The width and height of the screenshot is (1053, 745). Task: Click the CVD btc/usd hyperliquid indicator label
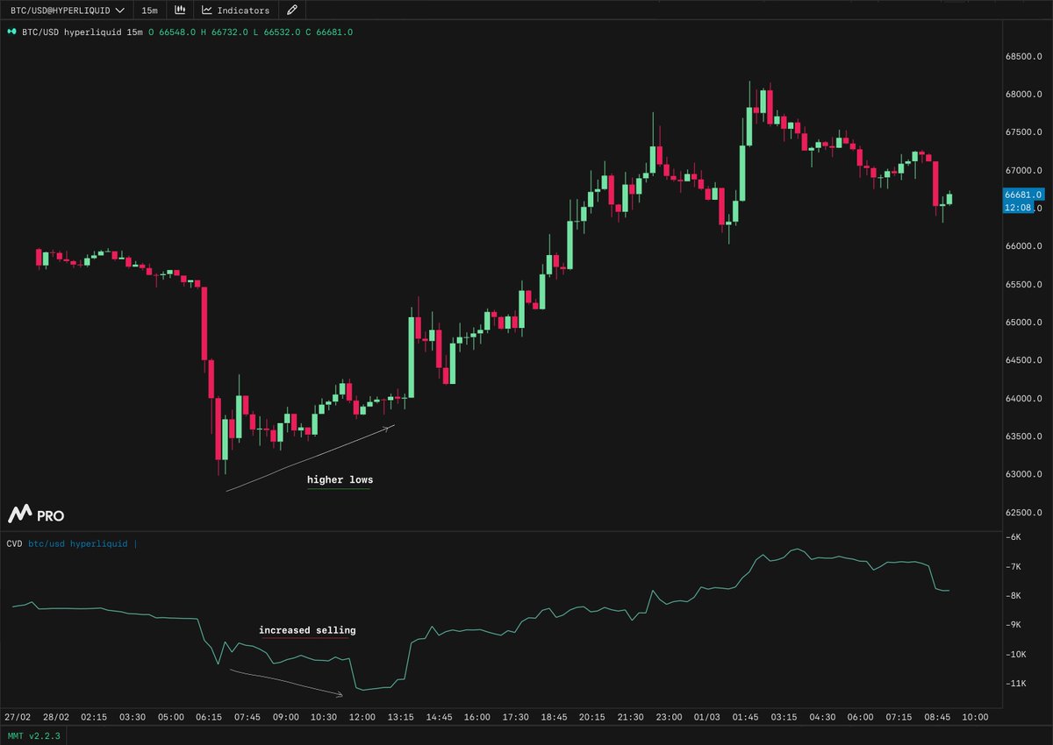(71, 543)
